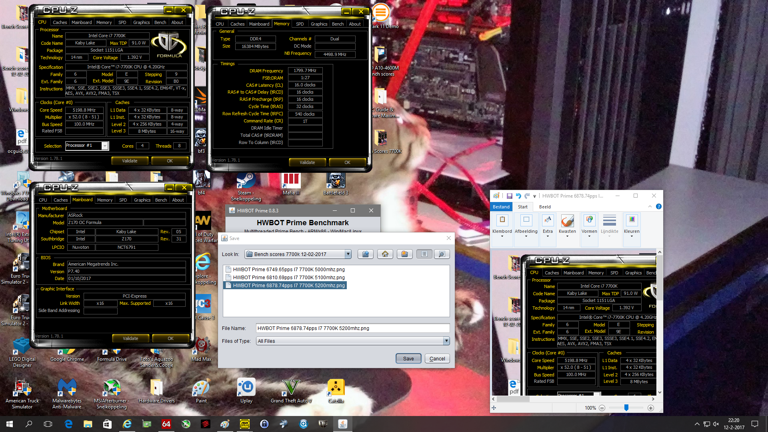Open the American Truck Simulator desktop icon
Screen dimensions: 768x432
pos(22,394)
